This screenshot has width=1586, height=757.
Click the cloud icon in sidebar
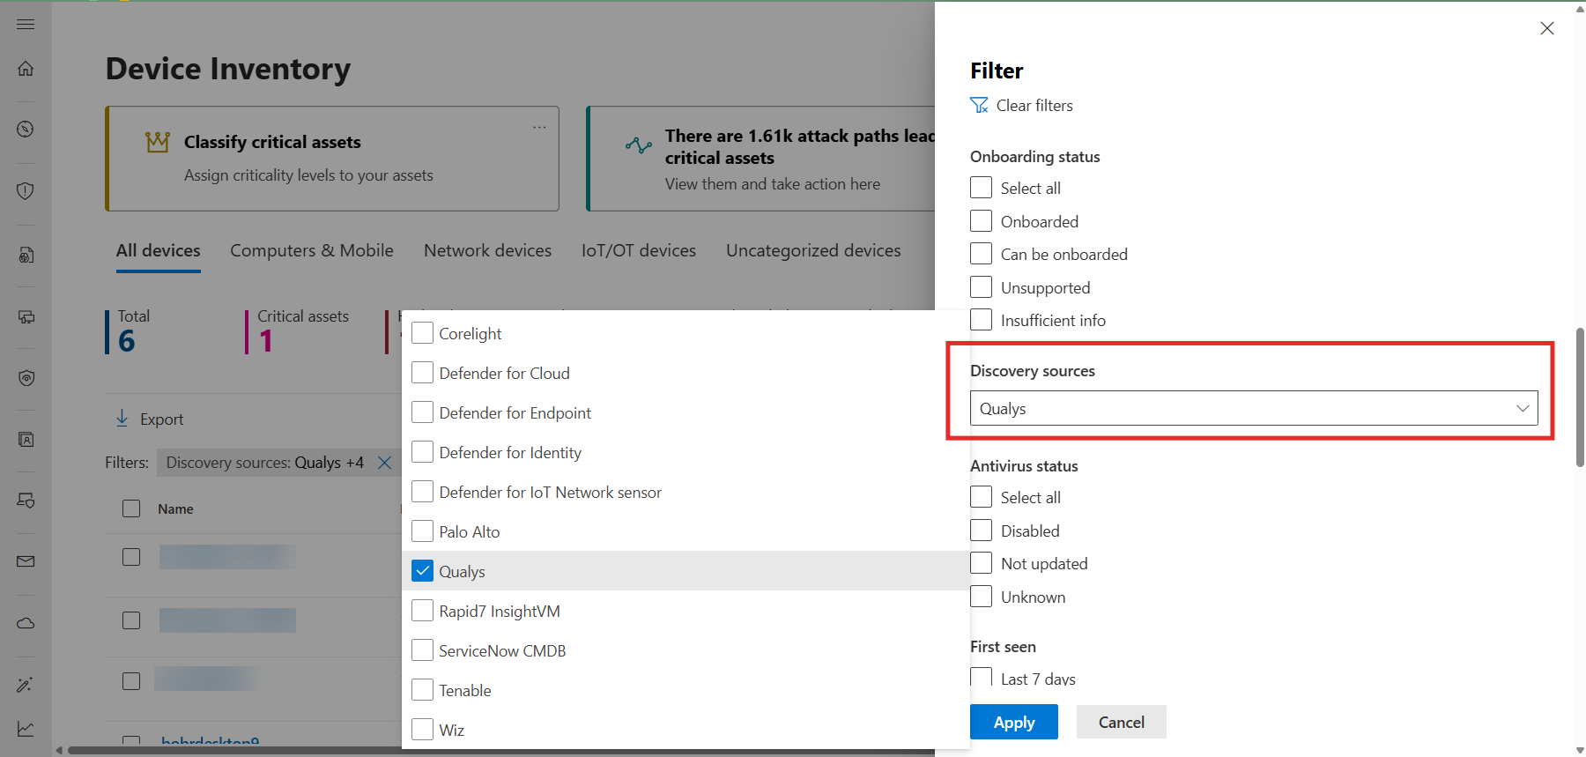click(x=26, y=623)
